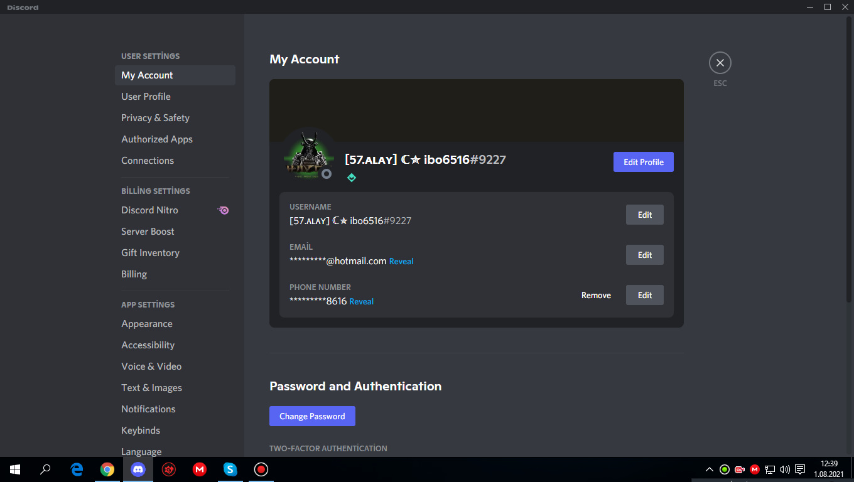Screen dimensions: 854x482
Task: Open Text & Images settings
Action: (175, 388)
